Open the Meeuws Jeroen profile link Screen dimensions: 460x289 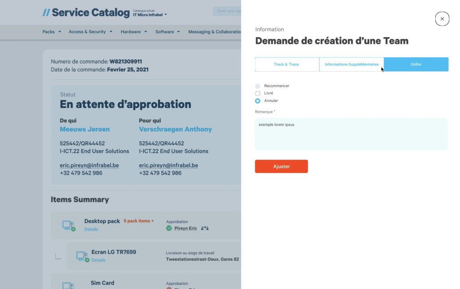pyautogui.click(x=85, y=129)
